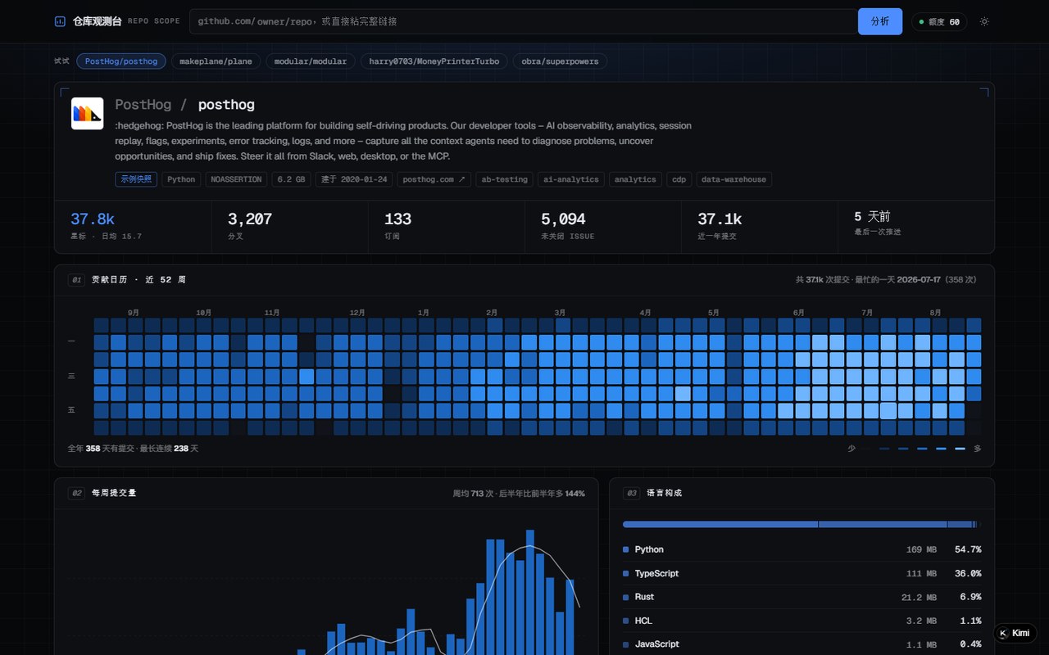Viewport: 1049px width, 655px height.
Task: Click the cdp topic tag
Action: [x=679, y=179]
